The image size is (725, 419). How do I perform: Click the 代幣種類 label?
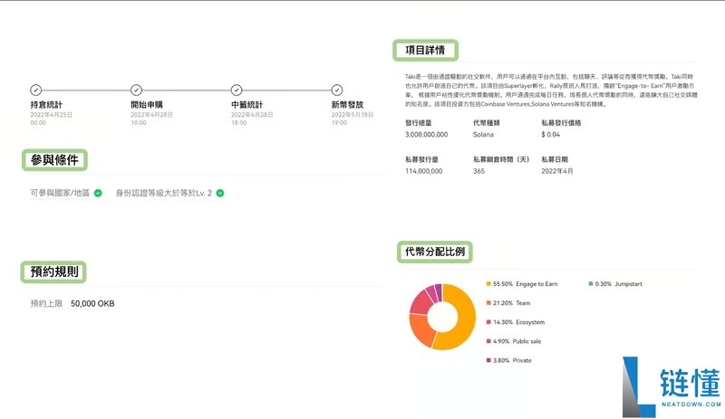(486, 123)
